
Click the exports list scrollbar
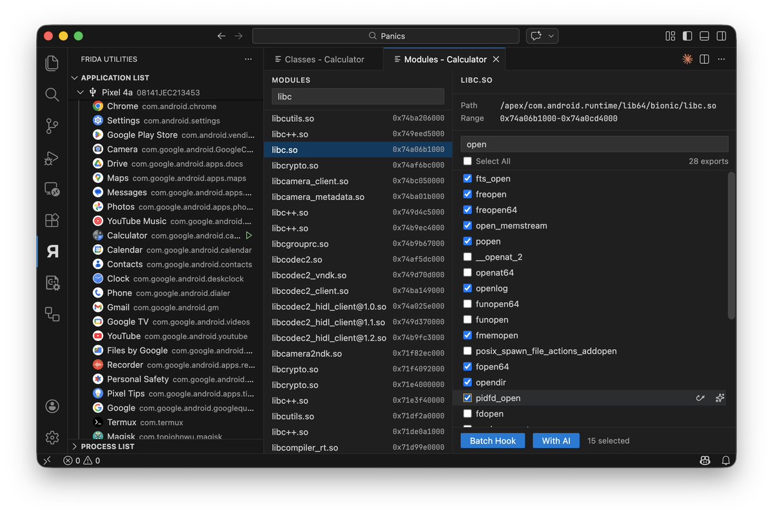(x=731, y=245)
